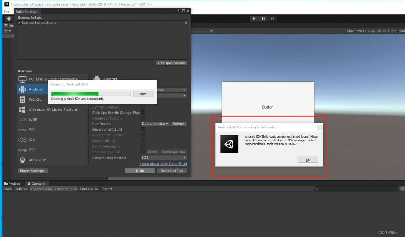Toggle Script Debugging checkbox

pos(143,147)
